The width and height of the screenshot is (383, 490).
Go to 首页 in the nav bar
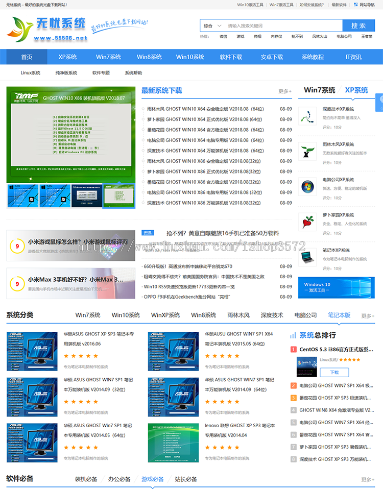tap(27, 57)
